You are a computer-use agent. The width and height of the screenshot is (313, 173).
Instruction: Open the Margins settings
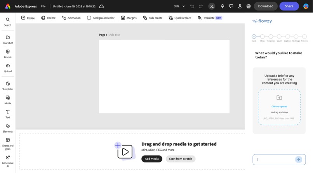129,18
